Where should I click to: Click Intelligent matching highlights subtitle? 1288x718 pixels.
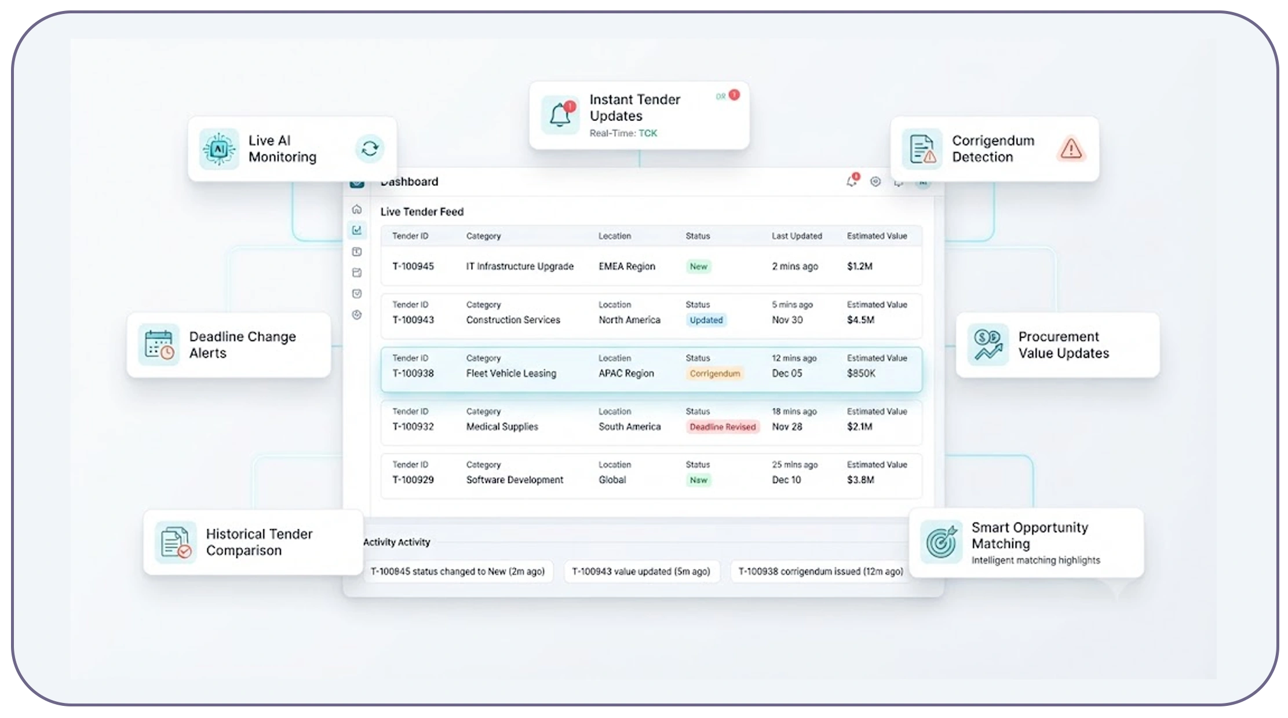coord(1035,561)
